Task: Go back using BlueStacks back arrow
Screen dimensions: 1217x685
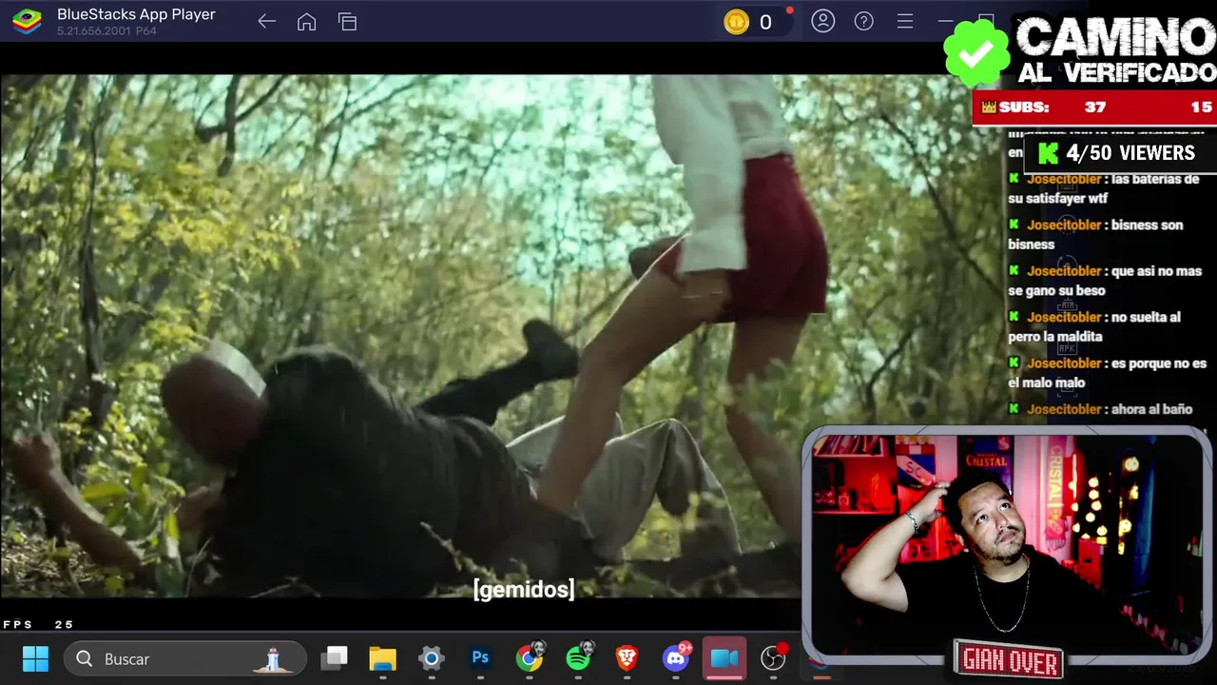Action: [266, 22]
